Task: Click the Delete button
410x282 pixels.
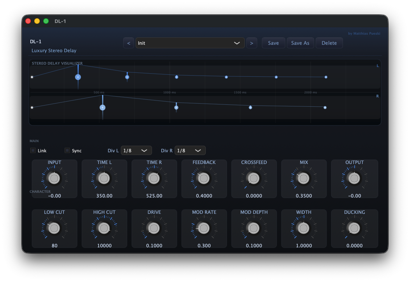Action: coord(329,43)
